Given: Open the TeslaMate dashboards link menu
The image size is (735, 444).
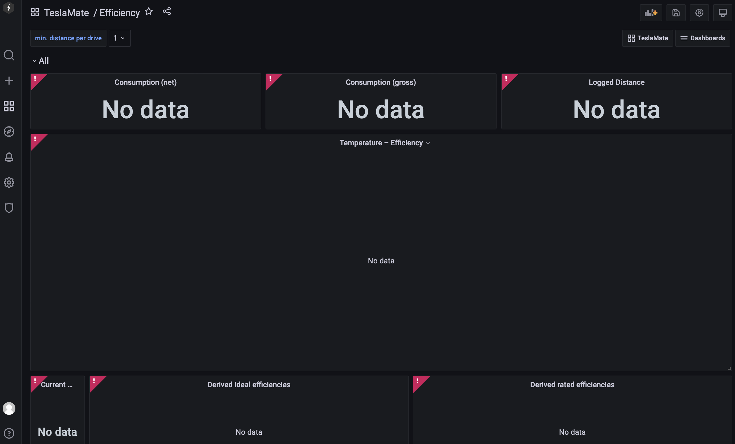Looking at the screenshot, I should tap(647, 38).
